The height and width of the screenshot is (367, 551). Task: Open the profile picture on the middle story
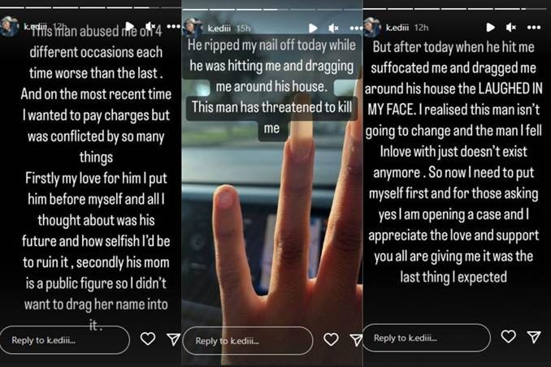[193, 28]
